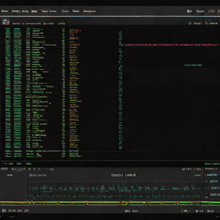This screenshot has width=220, height=220.
Task: Expand the arrow item in the green bottom tab row
Action: point(5,163)
